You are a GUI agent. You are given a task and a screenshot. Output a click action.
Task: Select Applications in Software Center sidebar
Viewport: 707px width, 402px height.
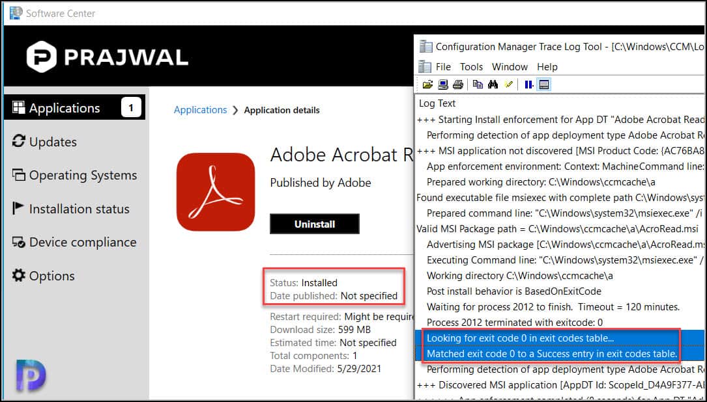point(74,107)
